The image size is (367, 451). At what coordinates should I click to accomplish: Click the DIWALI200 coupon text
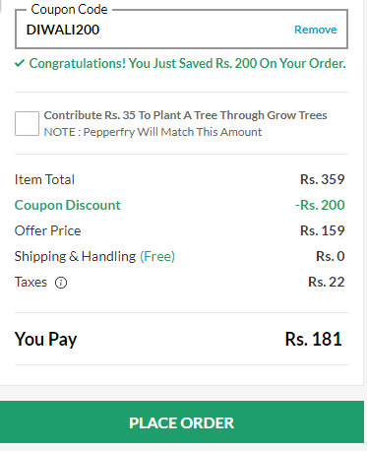[x=63, y=30]
